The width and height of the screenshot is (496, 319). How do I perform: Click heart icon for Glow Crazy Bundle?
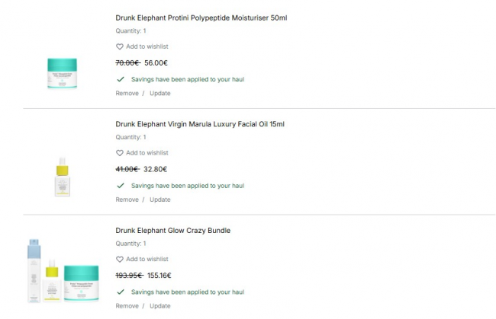coord(120,260)
